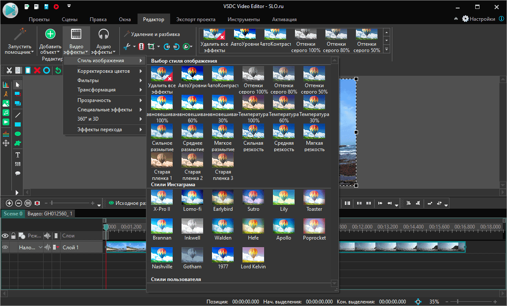Toggle the layers lock in header
Screen dimensions: 507x306
[x=13, y=236]
